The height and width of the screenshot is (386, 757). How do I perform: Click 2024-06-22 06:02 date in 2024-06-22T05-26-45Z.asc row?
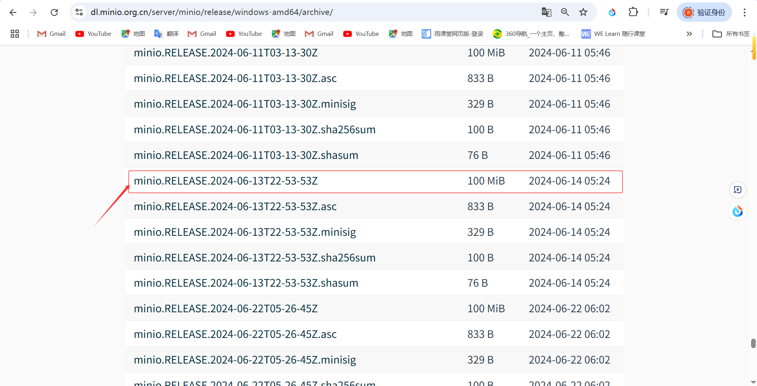569,334
